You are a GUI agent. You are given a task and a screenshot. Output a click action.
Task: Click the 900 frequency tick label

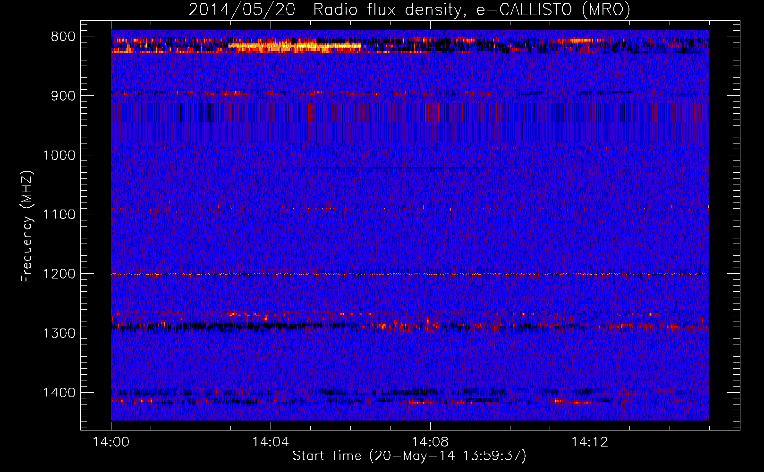click(63, 96)
